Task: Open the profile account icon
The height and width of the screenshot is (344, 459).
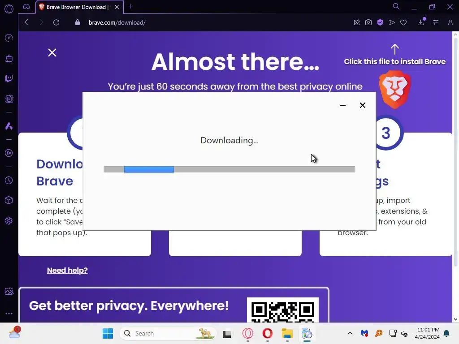Action: coord(450,22)
